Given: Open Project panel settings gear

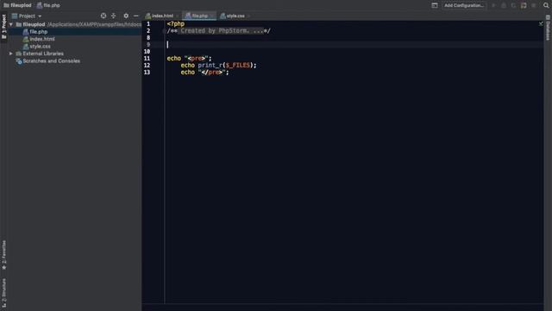Looking at the screenshot, I should [126, 16].
